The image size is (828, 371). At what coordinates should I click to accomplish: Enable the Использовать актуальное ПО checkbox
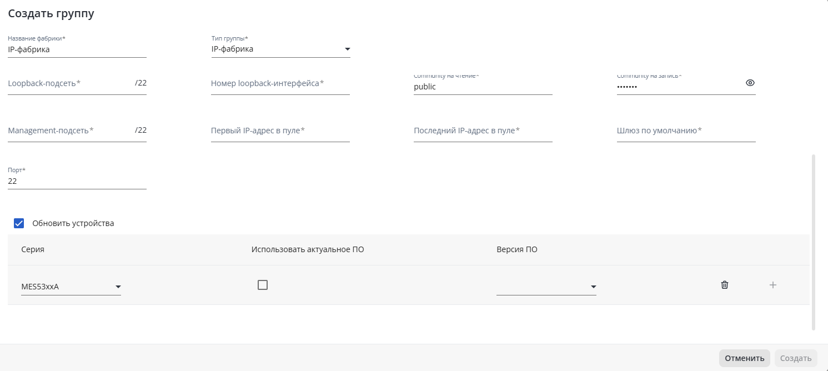click(263, 285)
